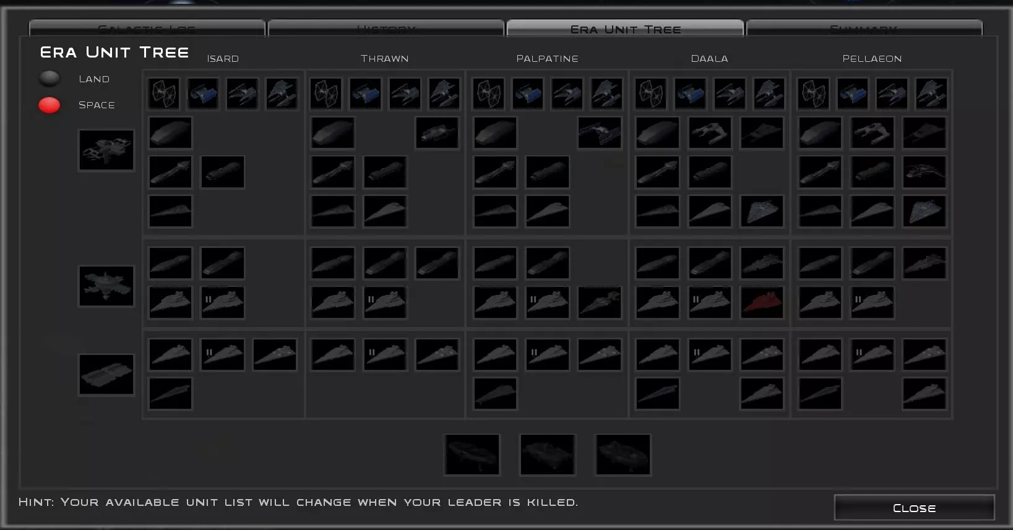Open the History tab
The width and height of the screenshot is (1013, 530).
[386, 28]
